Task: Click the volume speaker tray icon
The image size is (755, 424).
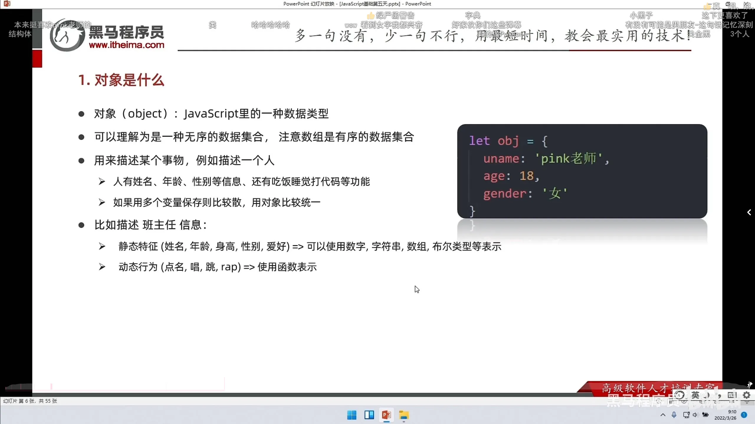Action: tap(695, 415)
